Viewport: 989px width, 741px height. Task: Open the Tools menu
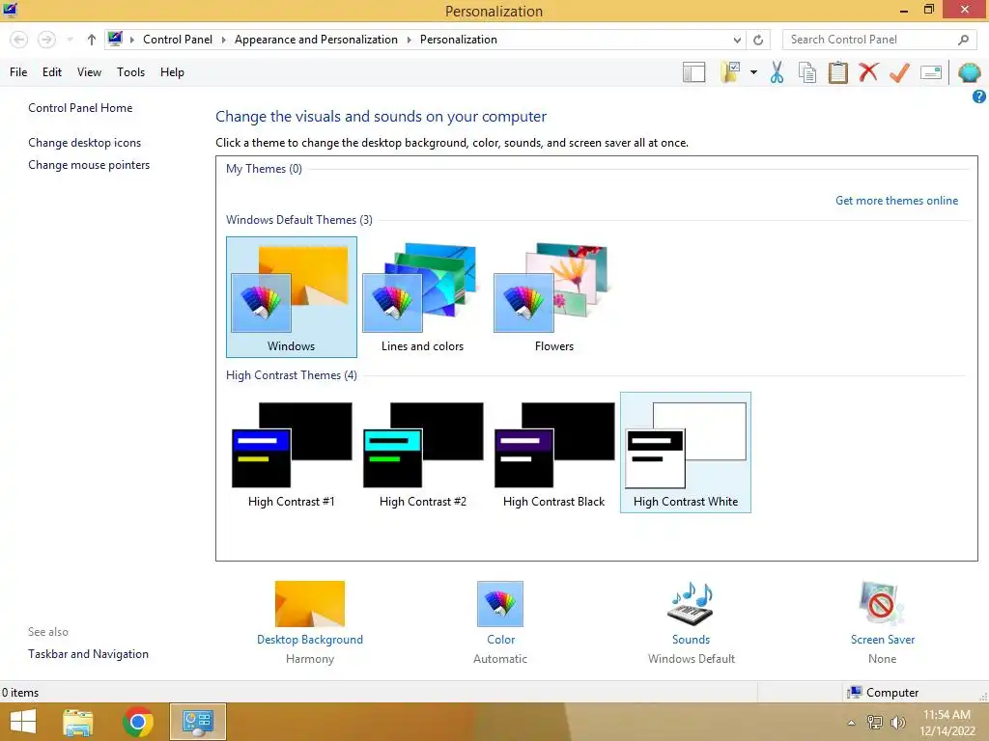tap(130, 72)
